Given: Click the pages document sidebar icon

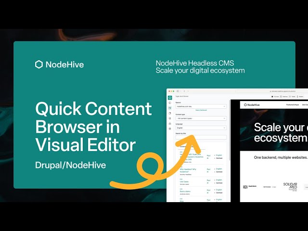Looking at the screenshot, I should (x=170, y=113).
